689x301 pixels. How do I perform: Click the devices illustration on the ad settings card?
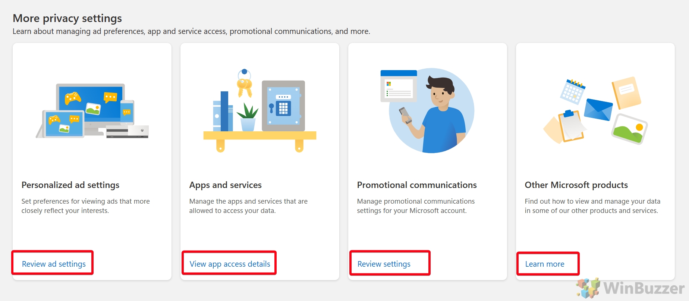coord(92,111)
